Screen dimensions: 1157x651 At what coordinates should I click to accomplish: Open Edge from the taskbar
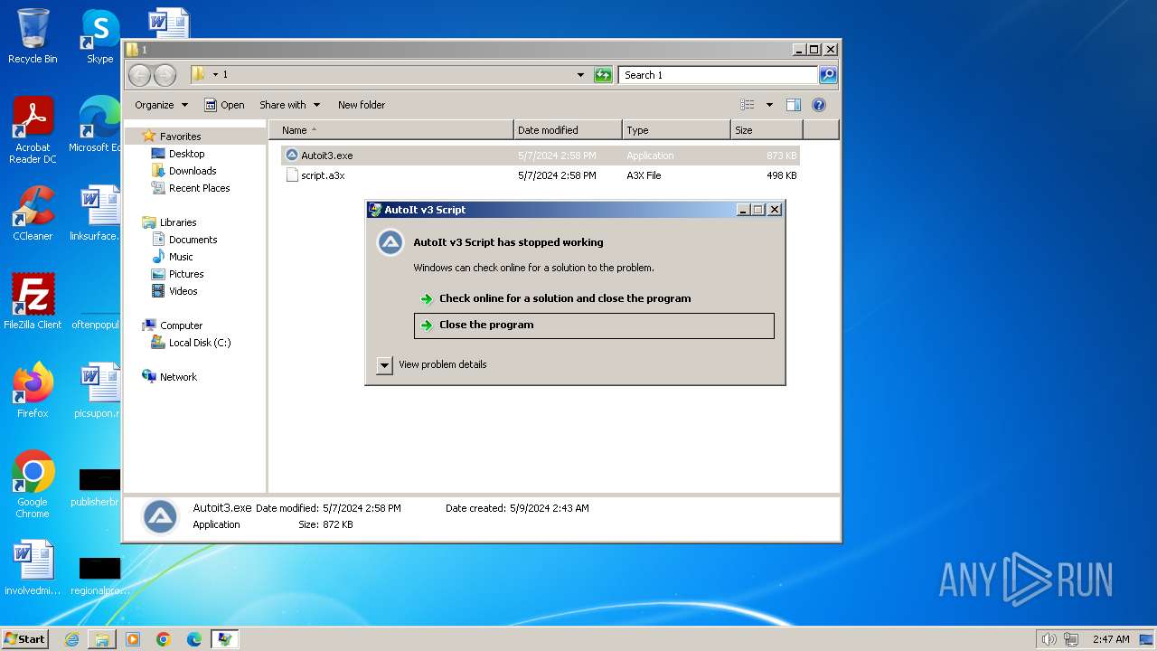(194, 639)
